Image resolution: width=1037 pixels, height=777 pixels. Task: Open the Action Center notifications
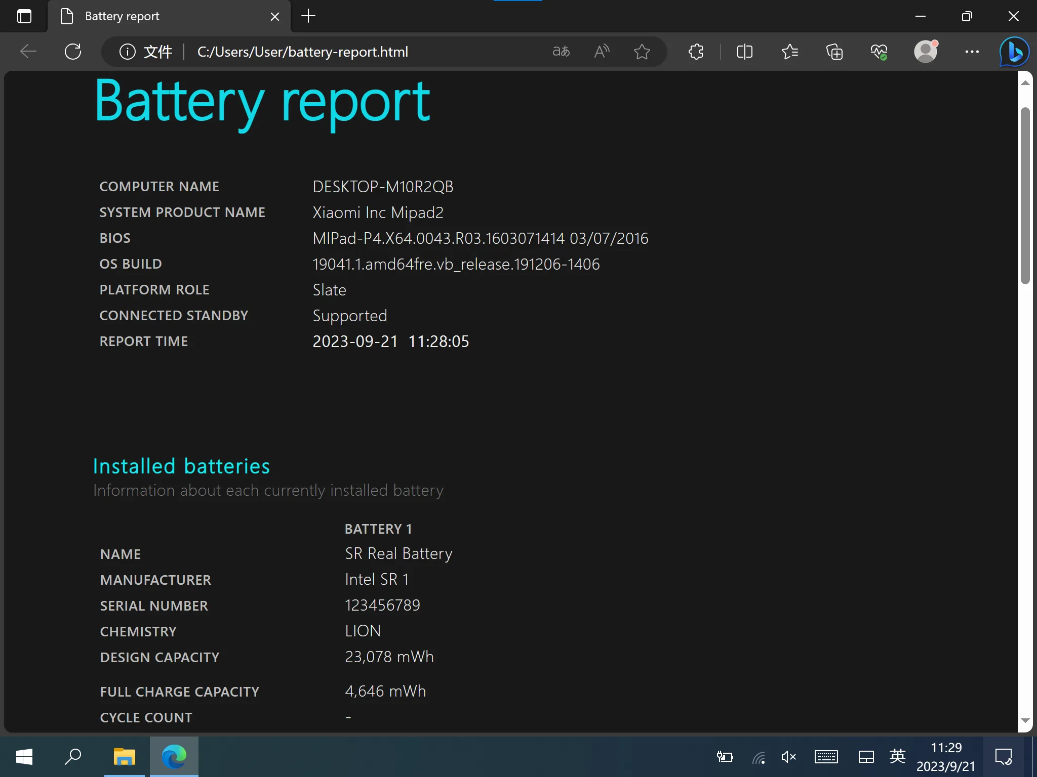tap(1003, 757)
